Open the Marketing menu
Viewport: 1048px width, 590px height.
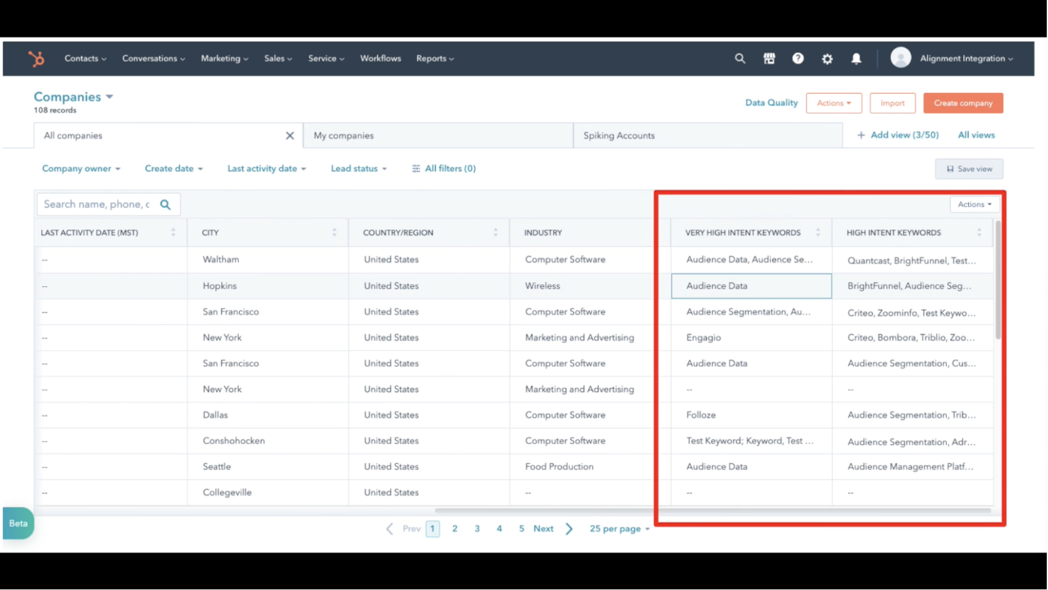225,59
